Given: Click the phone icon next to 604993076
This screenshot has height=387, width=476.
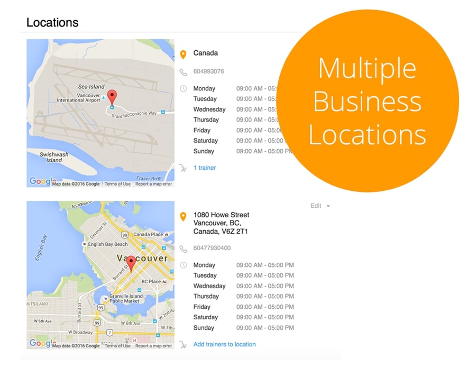Looking at the screenshot, I should [184, 72].
